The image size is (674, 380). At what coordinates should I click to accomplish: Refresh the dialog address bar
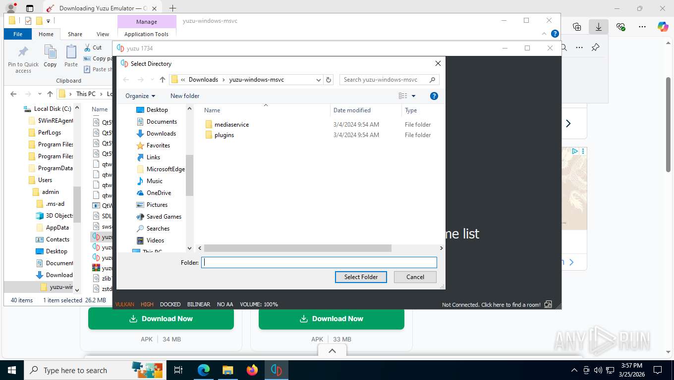(329, 80)
